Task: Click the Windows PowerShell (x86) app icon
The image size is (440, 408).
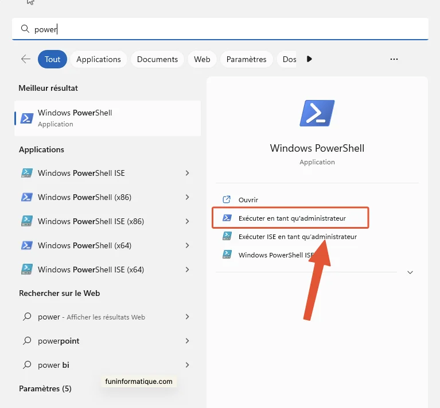Action: pyautogui.click(x=27, y=197)
